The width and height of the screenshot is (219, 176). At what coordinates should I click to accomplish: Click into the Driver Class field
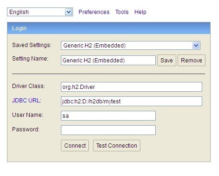132,87
